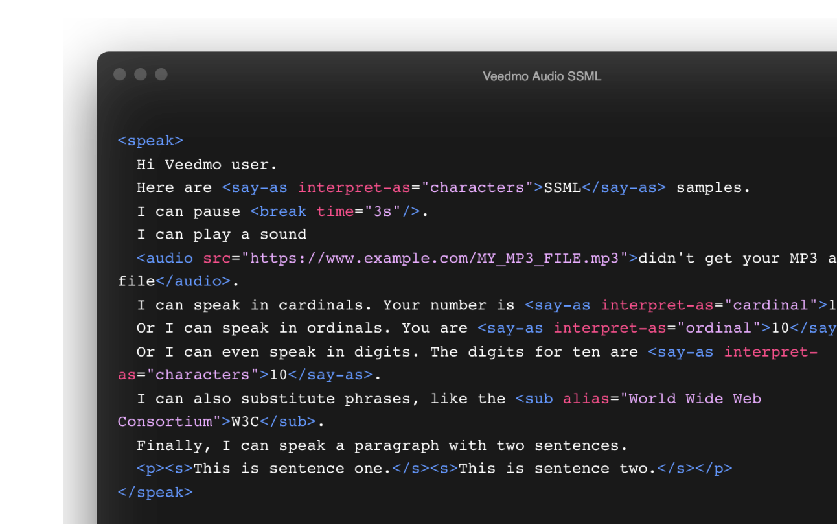Click the "cardinal" attribute value
837x529 pixels.
click(770, 305)
